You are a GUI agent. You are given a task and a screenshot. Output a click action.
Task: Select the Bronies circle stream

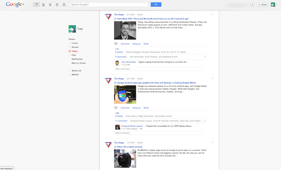click(75, 47)
